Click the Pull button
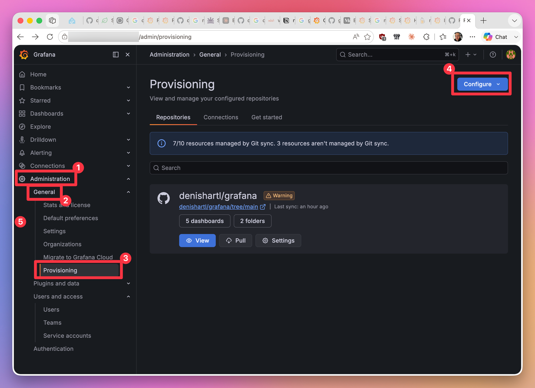This screenshot has width=535, height=388. tap(235, 241)
